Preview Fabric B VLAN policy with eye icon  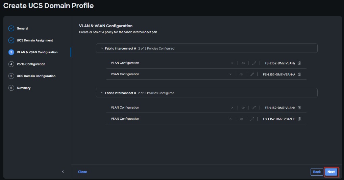tap(243, 108)
